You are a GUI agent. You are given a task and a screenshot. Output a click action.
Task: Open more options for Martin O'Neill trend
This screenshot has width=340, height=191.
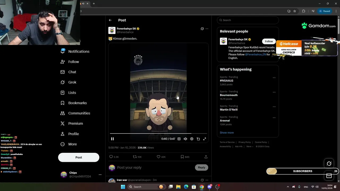click(274, 107)
